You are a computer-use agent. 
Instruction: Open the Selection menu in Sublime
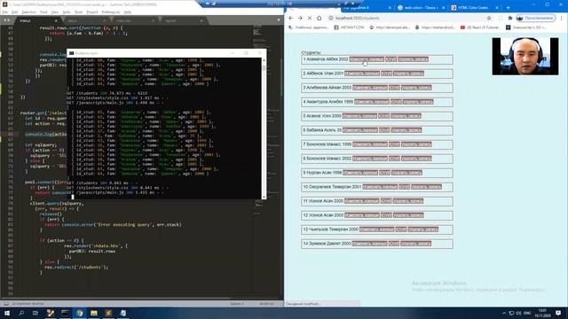click(x=28, y=12)
